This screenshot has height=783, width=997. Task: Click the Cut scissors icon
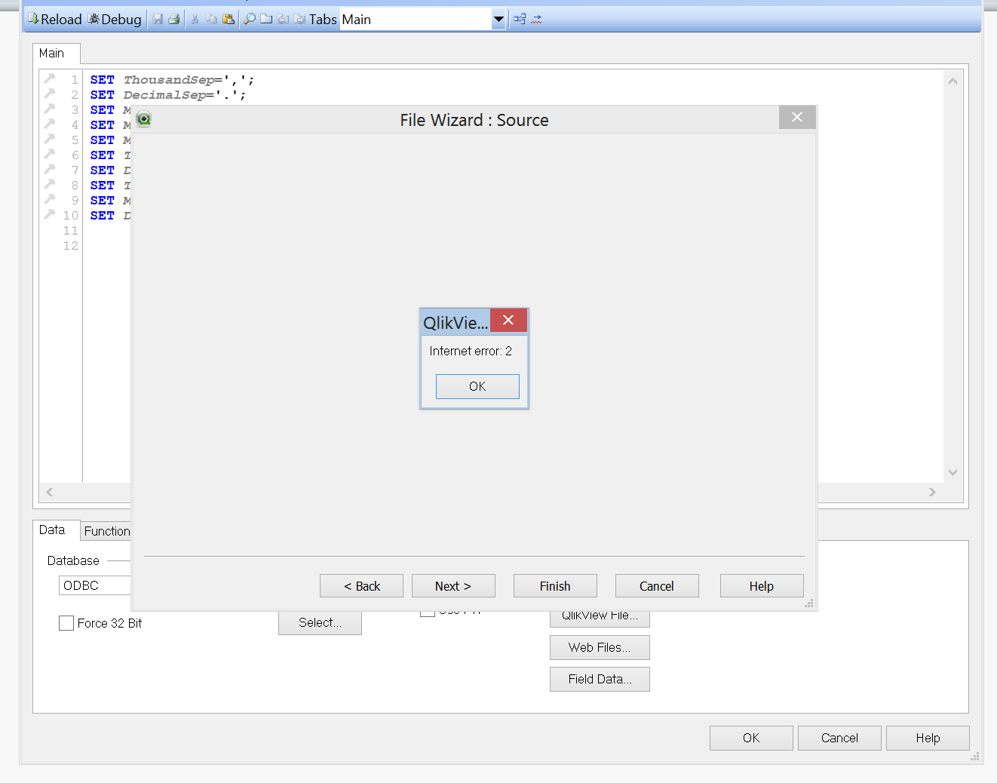[195, 19]
